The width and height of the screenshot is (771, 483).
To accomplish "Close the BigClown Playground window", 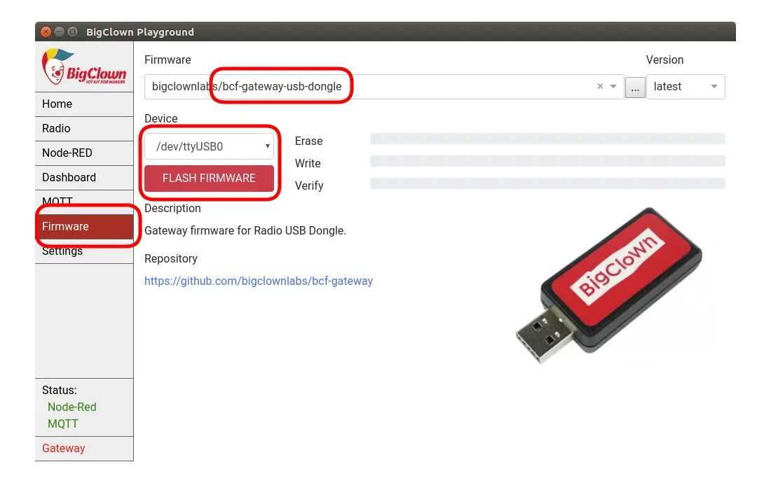I will pos(46,32).
